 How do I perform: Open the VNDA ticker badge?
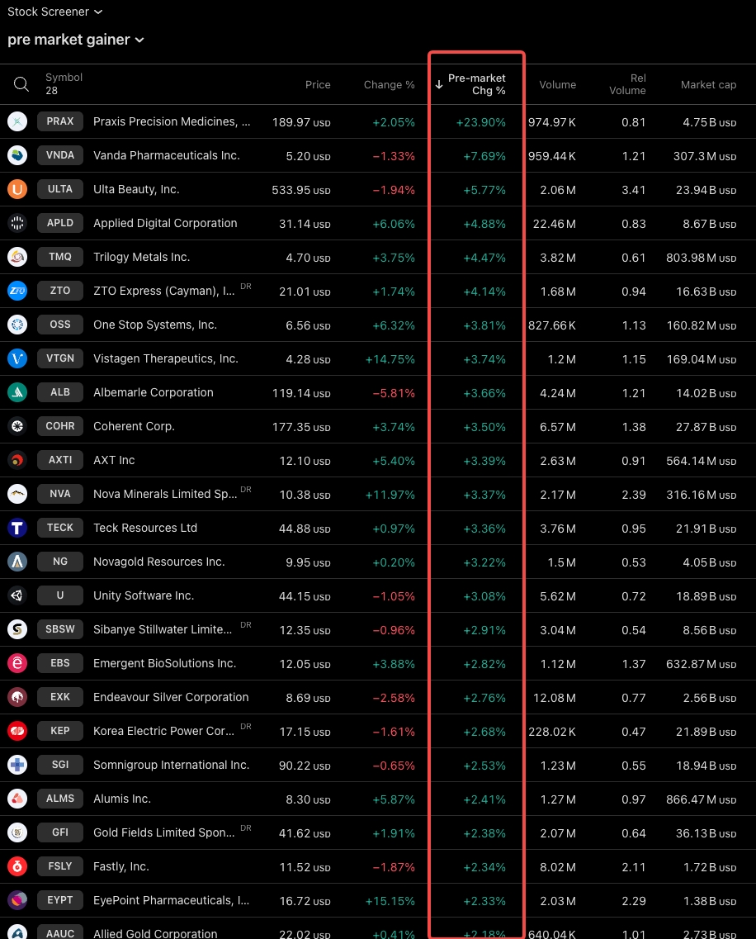[x=60, y=156]
